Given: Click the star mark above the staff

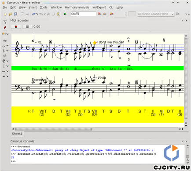Looking at the screenshot, I should [95, 43].
